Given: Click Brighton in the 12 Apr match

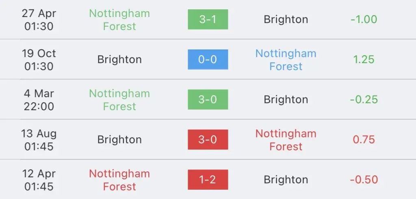Looking at the screenshot, I should click(x=286, y=180).
